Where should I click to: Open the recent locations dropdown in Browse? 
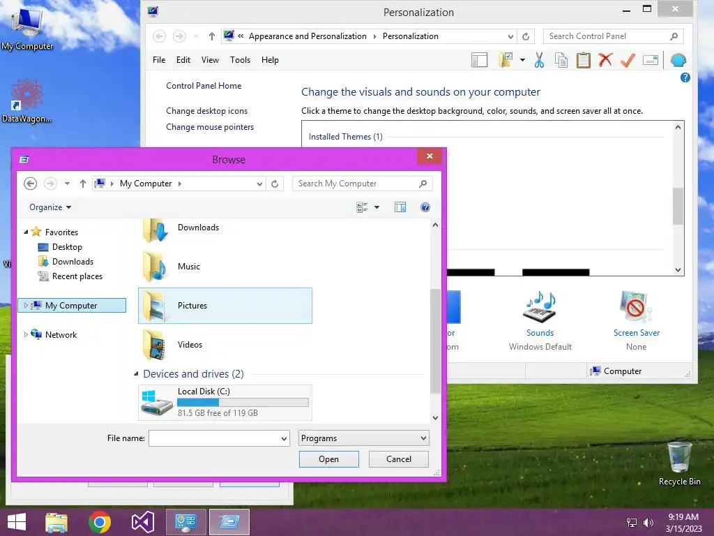(x=67, y=184)
